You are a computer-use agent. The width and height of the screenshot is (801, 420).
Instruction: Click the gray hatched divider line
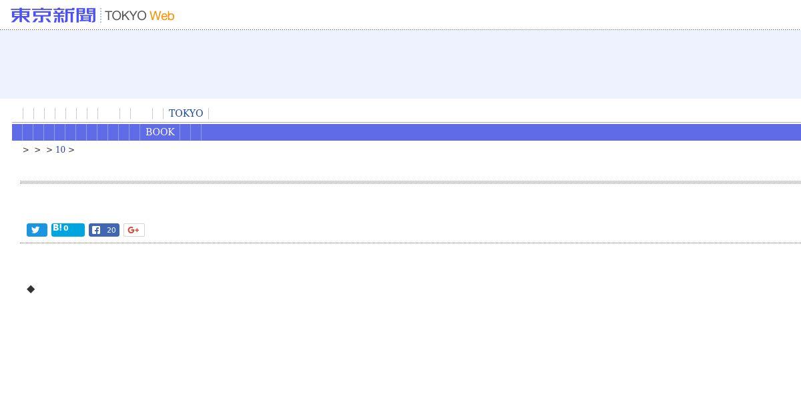point(400,181)
